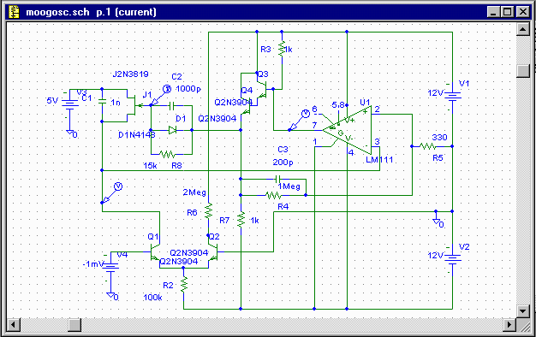The width and height of the screenshot is (536, 337).
Task: Click the D1N4148 diode label
Action: (x=137, y=134)
